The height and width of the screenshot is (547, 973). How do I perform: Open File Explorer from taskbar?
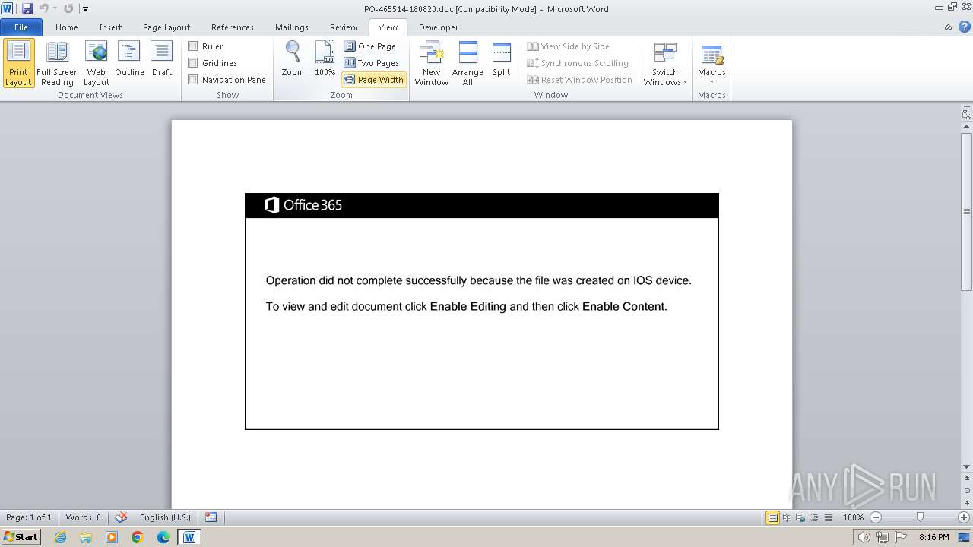point(86,537)
